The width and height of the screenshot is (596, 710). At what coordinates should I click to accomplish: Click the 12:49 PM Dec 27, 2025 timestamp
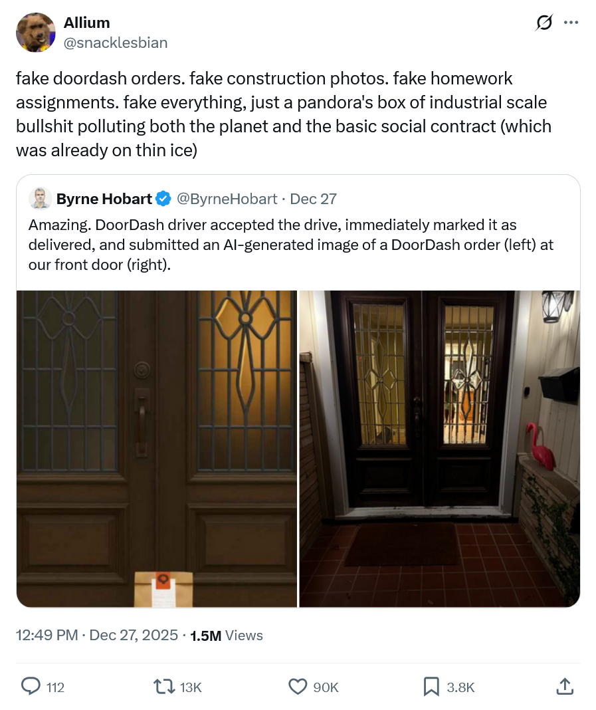point(97,635)
